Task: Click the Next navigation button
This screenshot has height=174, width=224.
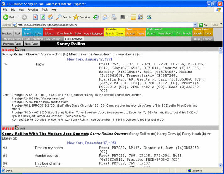Action: [x=18, y=34]
